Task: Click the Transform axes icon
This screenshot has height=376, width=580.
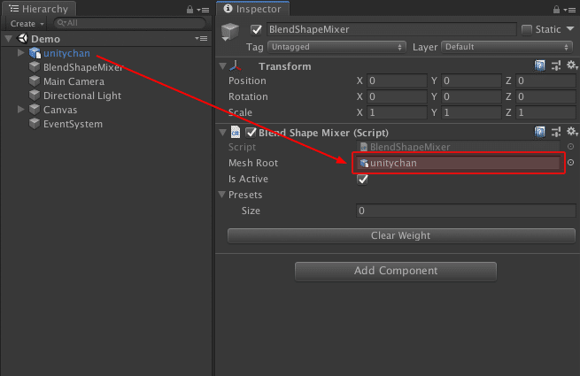Action: point(236,66)
